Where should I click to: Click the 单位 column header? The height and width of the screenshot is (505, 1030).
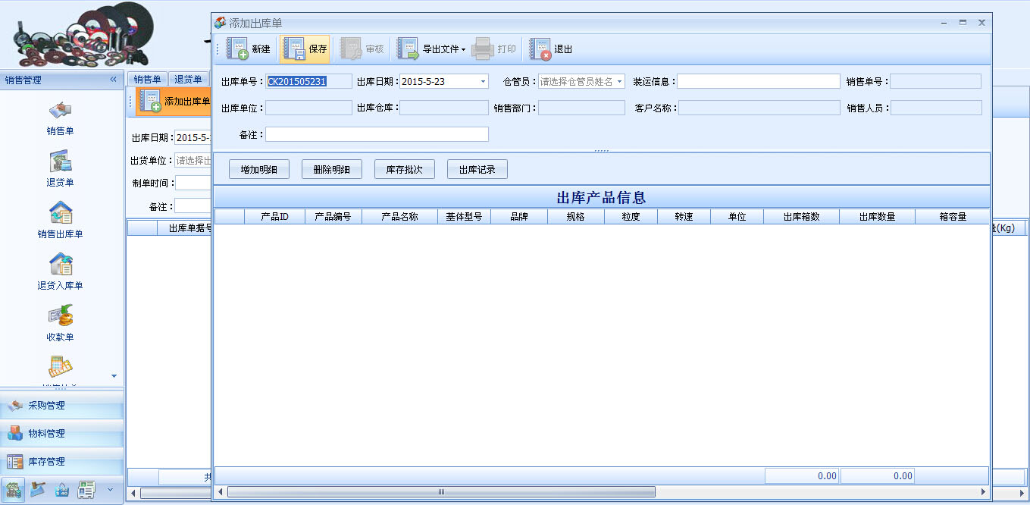[737, 217]
